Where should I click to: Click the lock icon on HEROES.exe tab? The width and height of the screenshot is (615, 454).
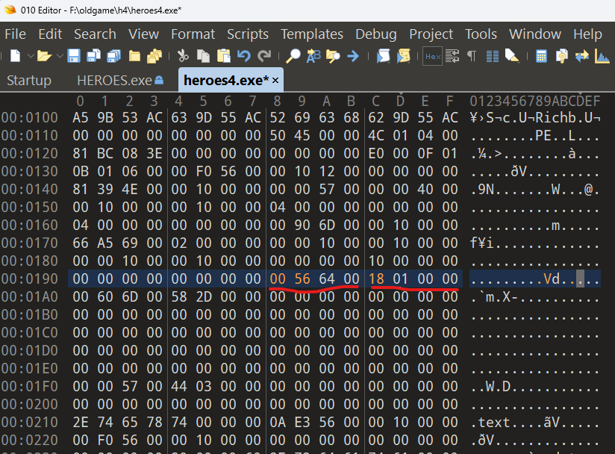159,80
